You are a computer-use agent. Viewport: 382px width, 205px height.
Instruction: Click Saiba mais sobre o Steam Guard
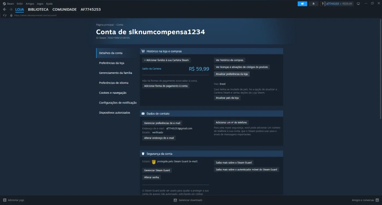(x=234, y=162)
